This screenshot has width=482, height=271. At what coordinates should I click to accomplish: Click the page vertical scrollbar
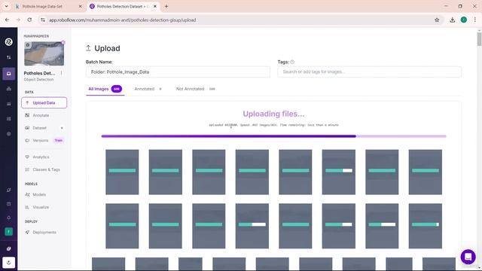tap(479, 40)
